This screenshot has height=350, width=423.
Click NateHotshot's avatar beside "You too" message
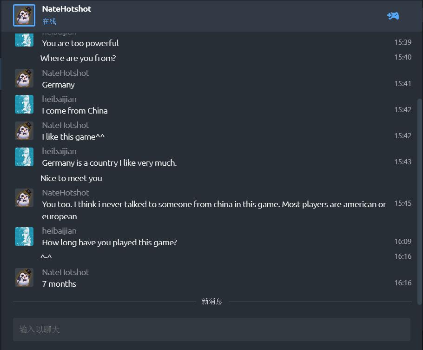24,198
